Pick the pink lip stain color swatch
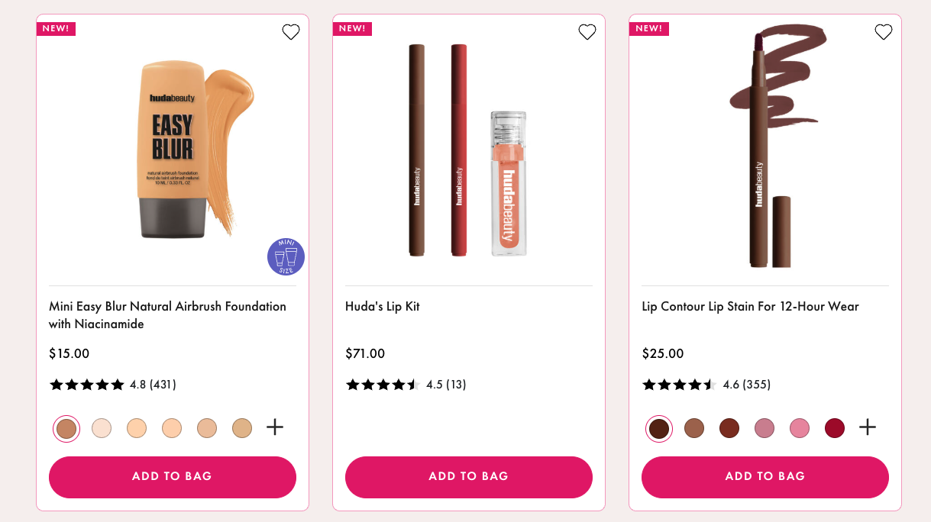This screenshot has width=931, height=522. pyautogui.click(x=800, y=428)
